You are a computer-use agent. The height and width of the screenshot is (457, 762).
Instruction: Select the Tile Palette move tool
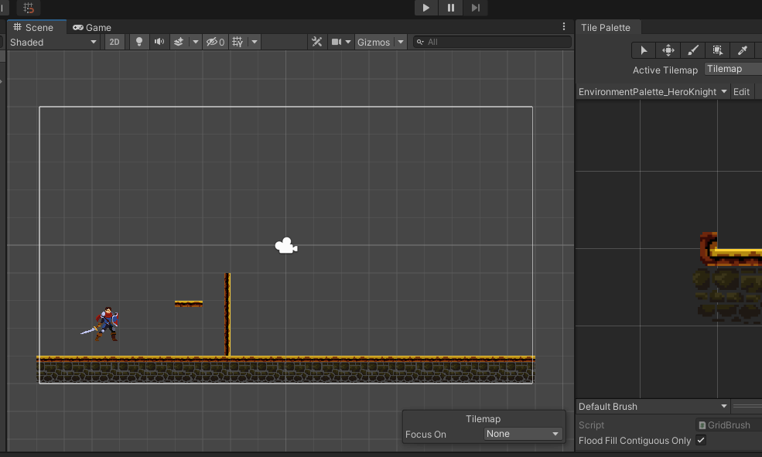click(668, 50)
